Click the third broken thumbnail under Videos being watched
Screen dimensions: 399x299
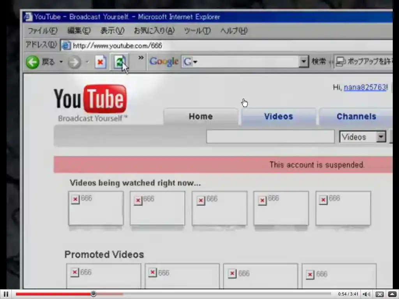pyautogui.click(x=219, y=208)
